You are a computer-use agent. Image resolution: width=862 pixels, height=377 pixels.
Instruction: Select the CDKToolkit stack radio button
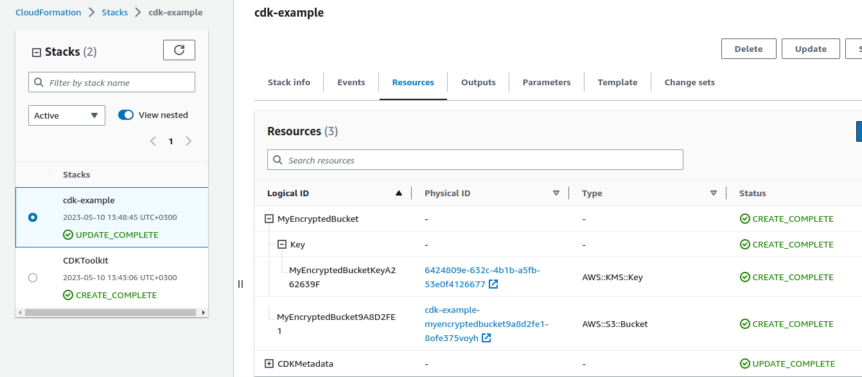click(33, 278)
